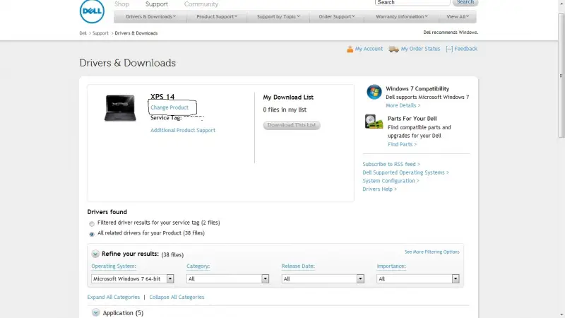The image size is (565, 318).
Task: Click the order status truck icon
Action: [x=393, y=49]
